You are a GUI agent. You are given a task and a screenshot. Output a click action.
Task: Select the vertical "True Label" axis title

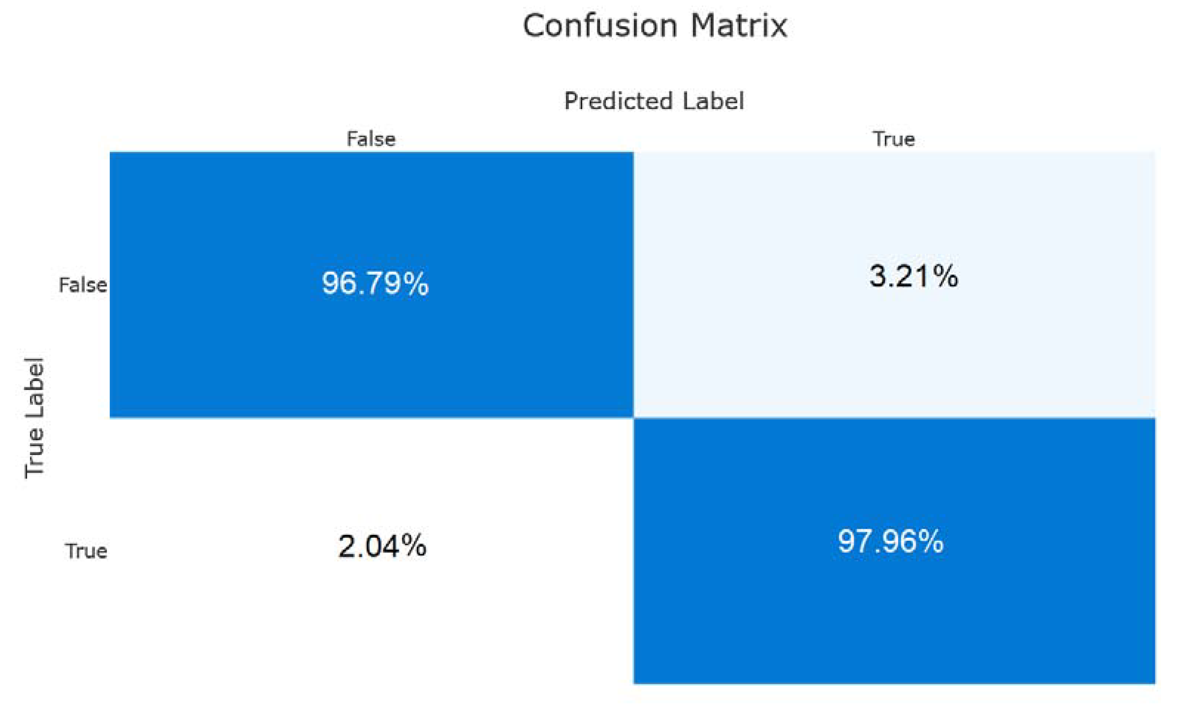coord(35,418)
